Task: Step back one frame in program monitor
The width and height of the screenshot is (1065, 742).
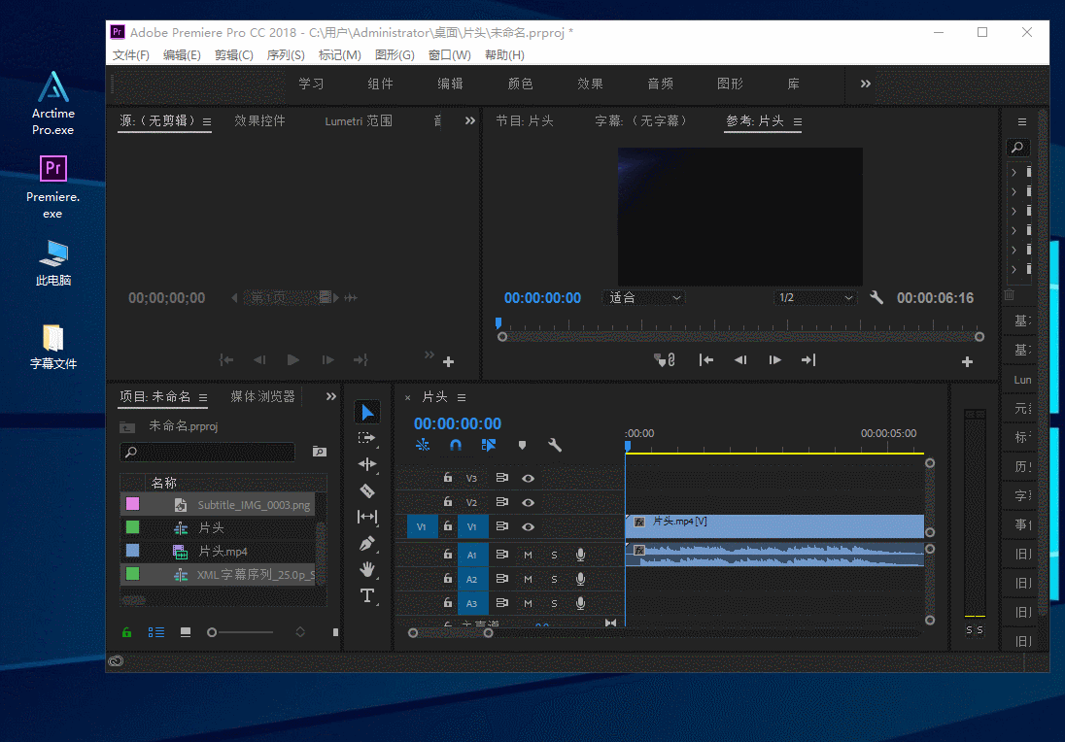Action: (740, 359)
